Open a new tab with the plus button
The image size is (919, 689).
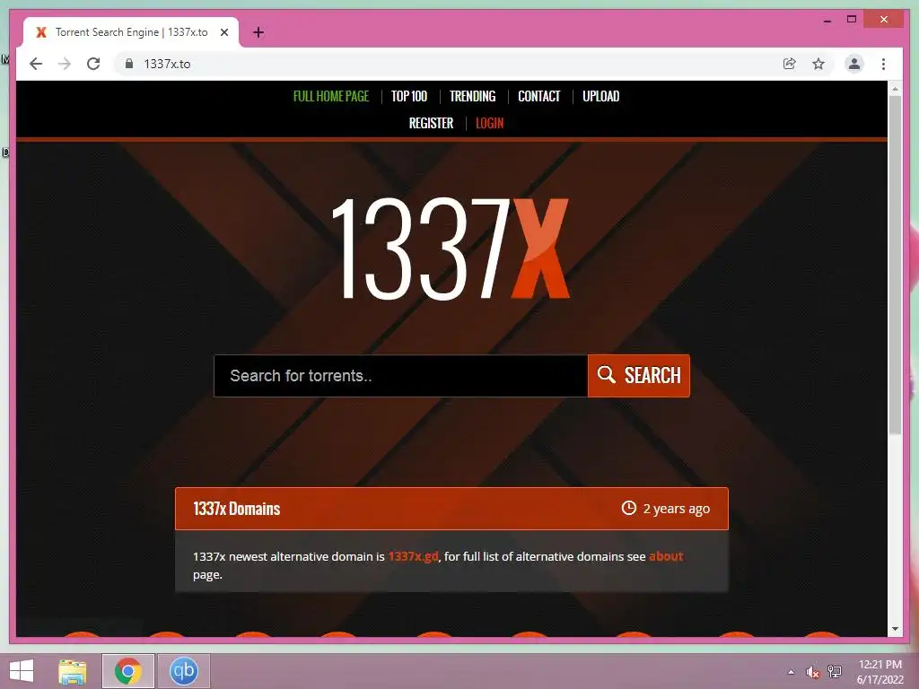tap(258, 32)
